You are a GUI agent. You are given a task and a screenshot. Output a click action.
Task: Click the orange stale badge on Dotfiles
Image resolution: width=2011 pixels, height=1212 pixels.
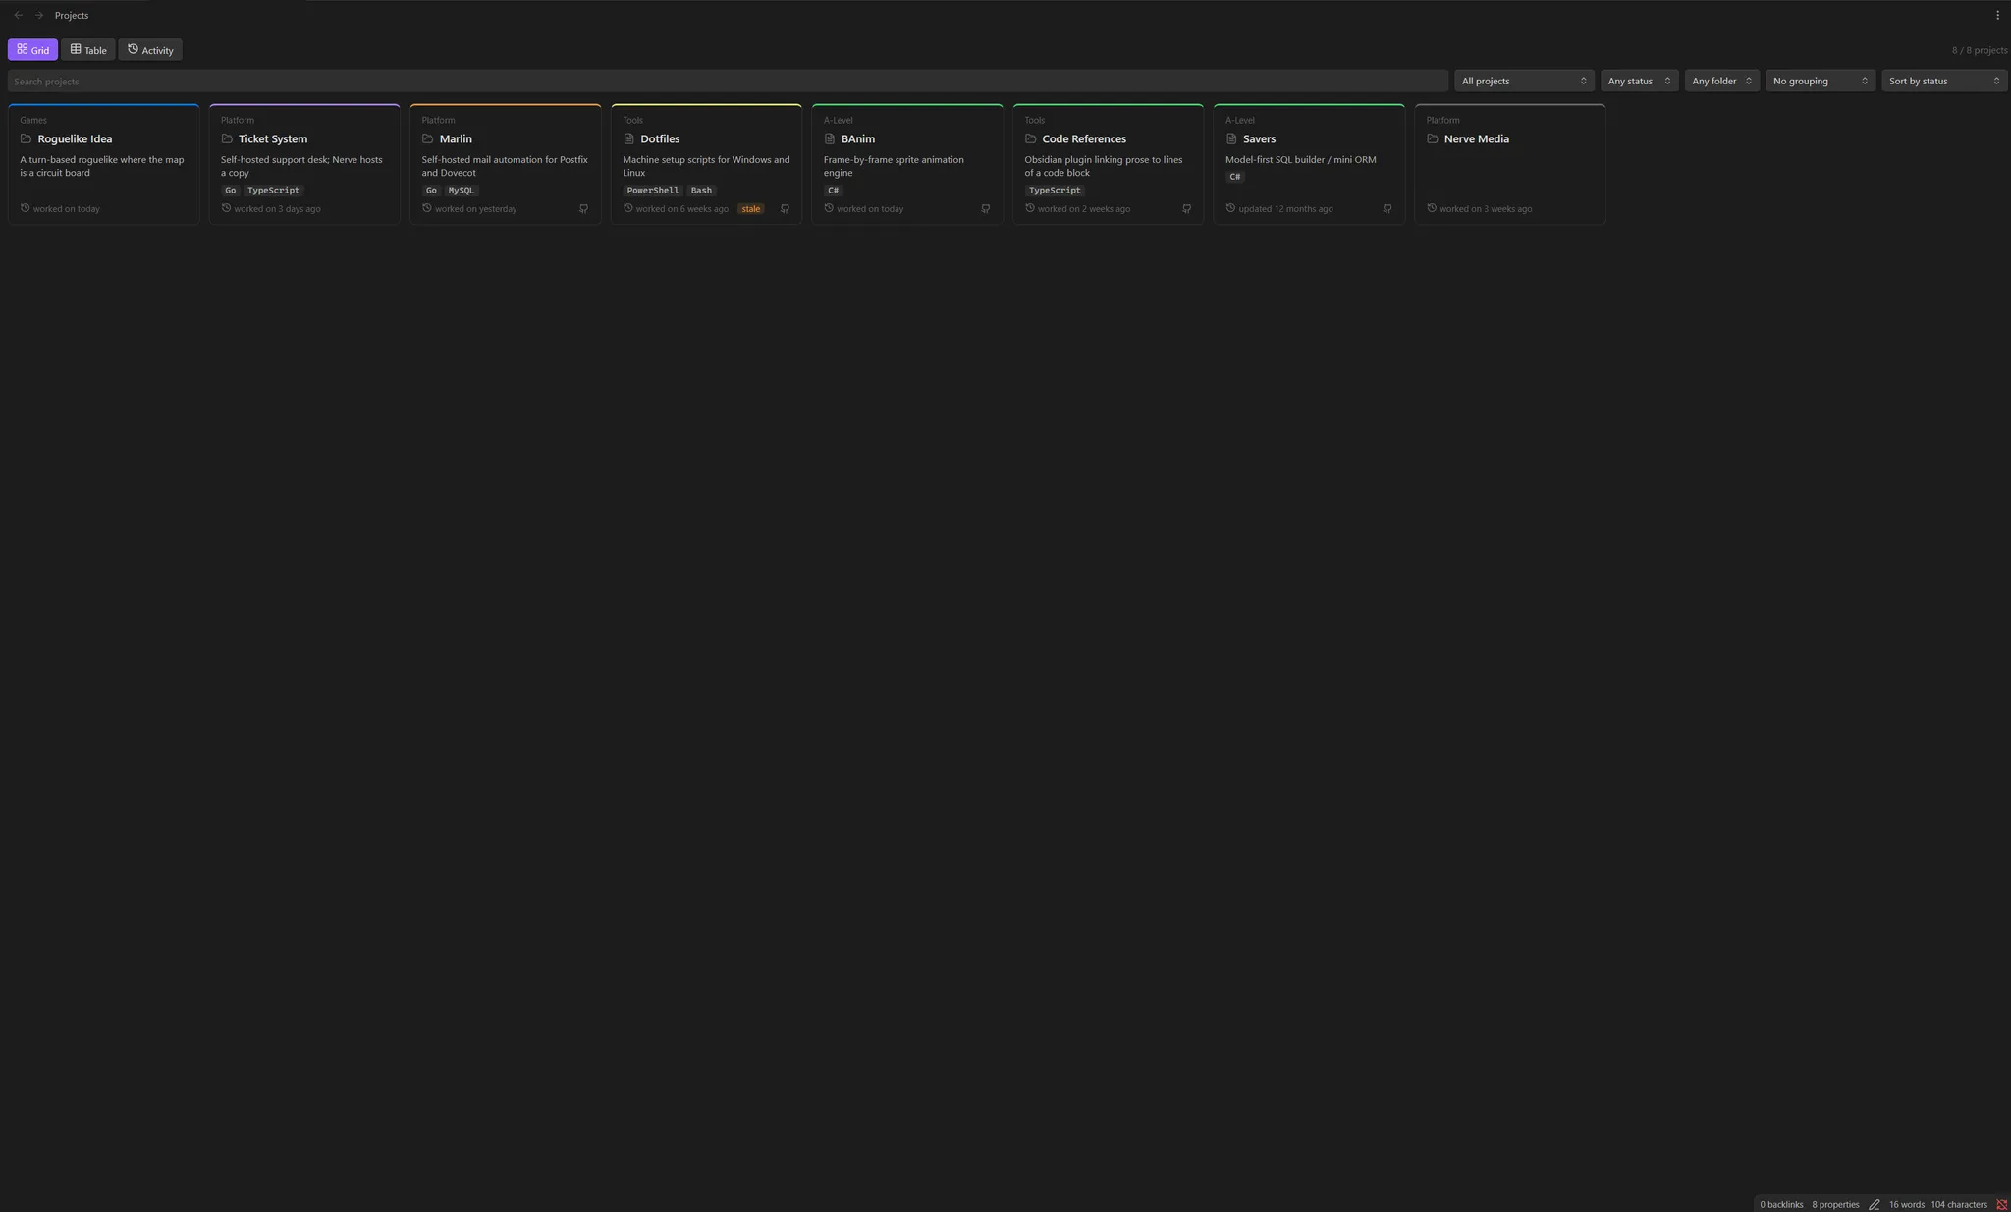751,208
